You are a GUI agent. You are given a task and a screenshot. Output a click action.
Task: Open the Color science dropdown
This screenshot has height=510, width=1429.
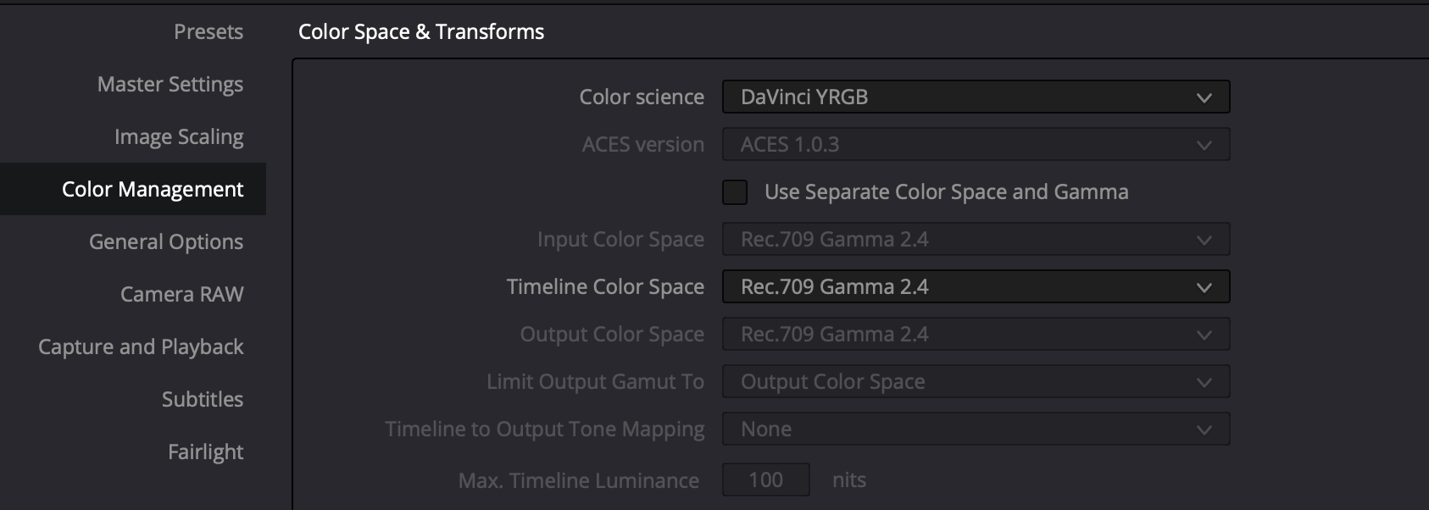coord(976,97)
